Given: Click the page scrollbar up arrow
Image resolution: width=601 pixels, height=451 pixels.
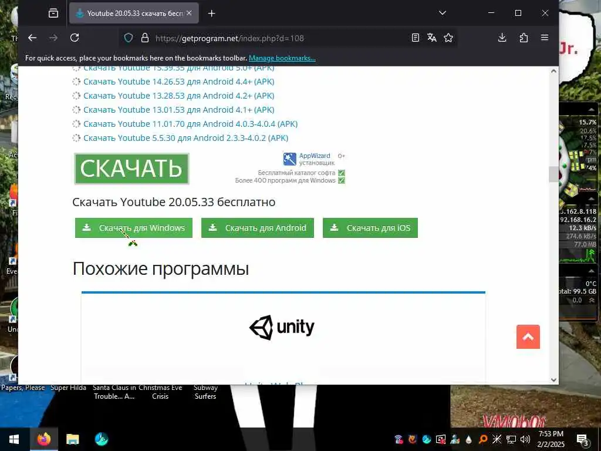Looking at the screenshot, I should coord(553,71).
